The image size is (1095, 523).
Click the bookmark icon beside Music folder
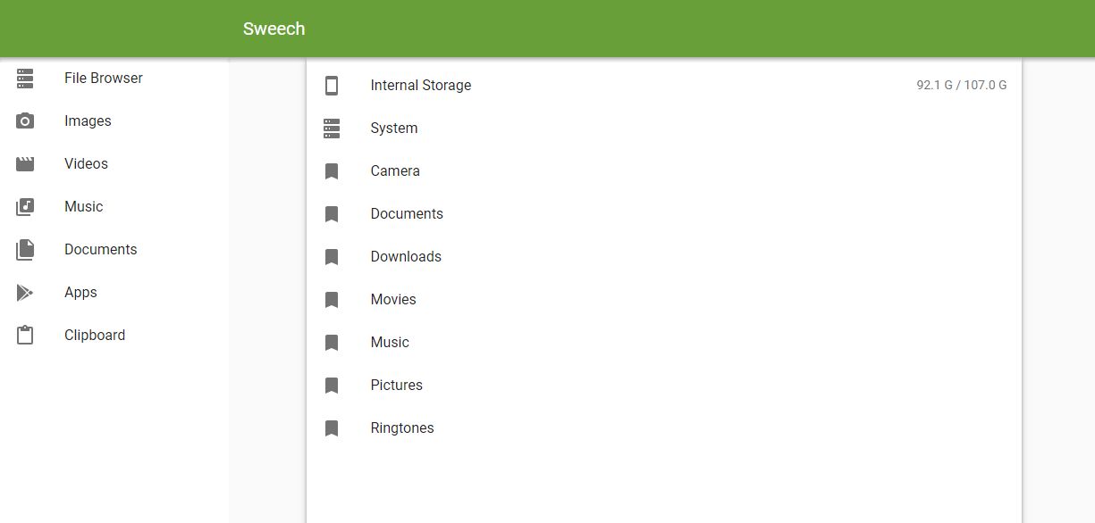click(332, 343)
